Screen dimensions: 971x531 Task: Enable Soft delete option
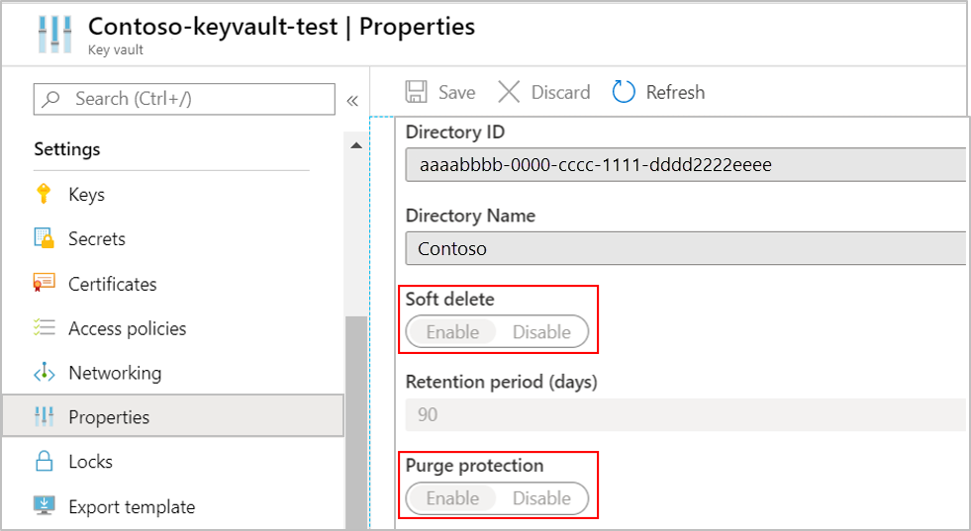pyautogui.click(x=452, y=332)
